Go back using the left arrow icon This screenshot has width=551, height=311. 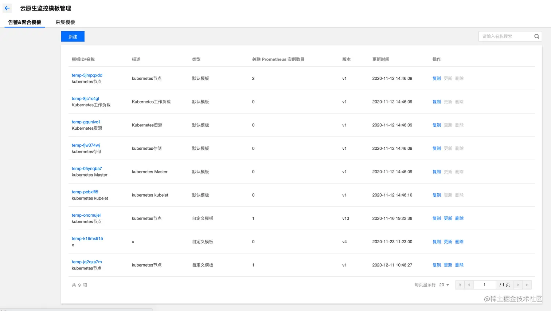click(7, 8)
